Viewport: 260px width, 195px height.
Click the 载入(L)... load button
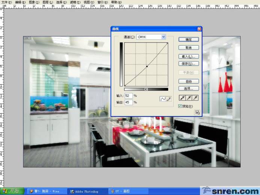click(189, 56)
